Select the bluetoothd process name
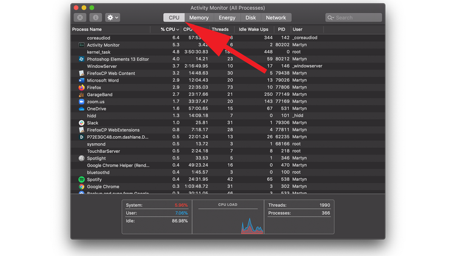This screenshot has width=455, height=256. pos(98,172)
